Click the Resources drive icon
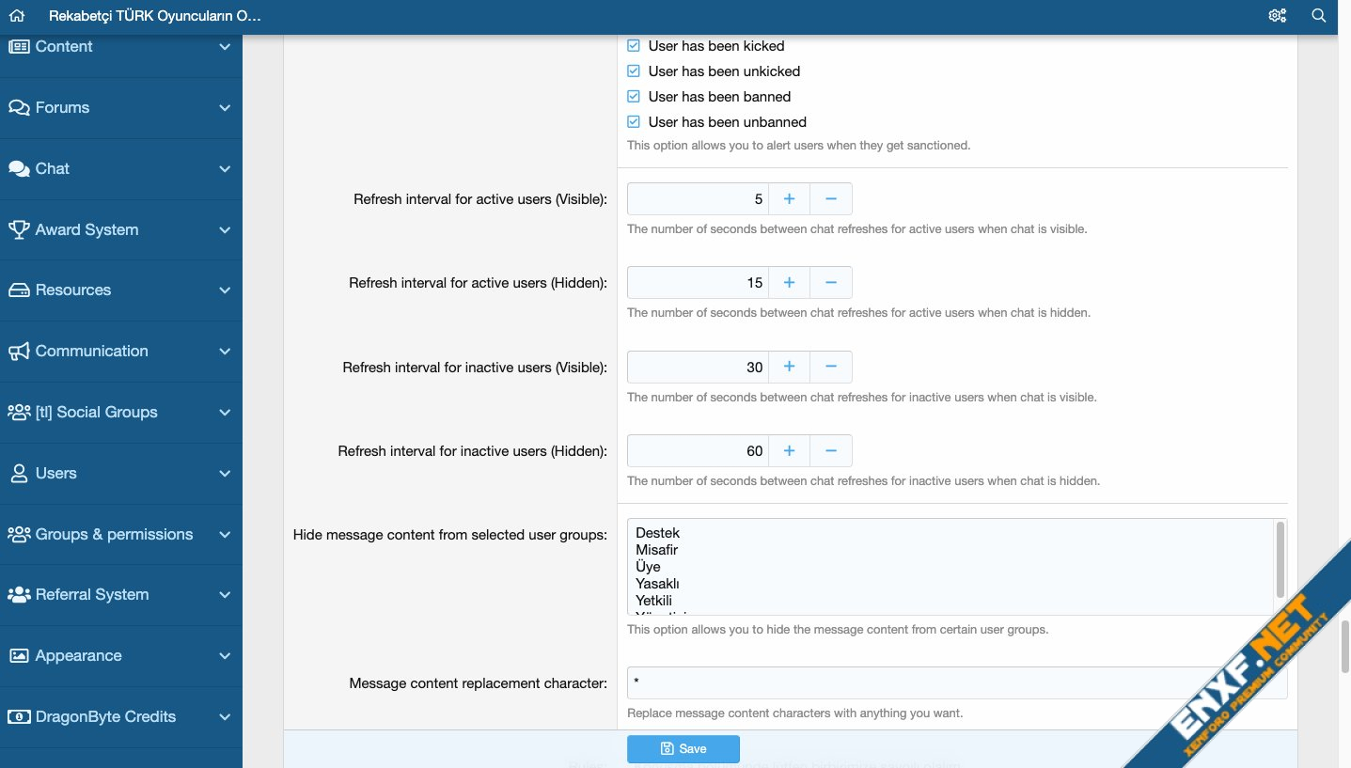The image size is (1351, 768). (x=19, y=290)
